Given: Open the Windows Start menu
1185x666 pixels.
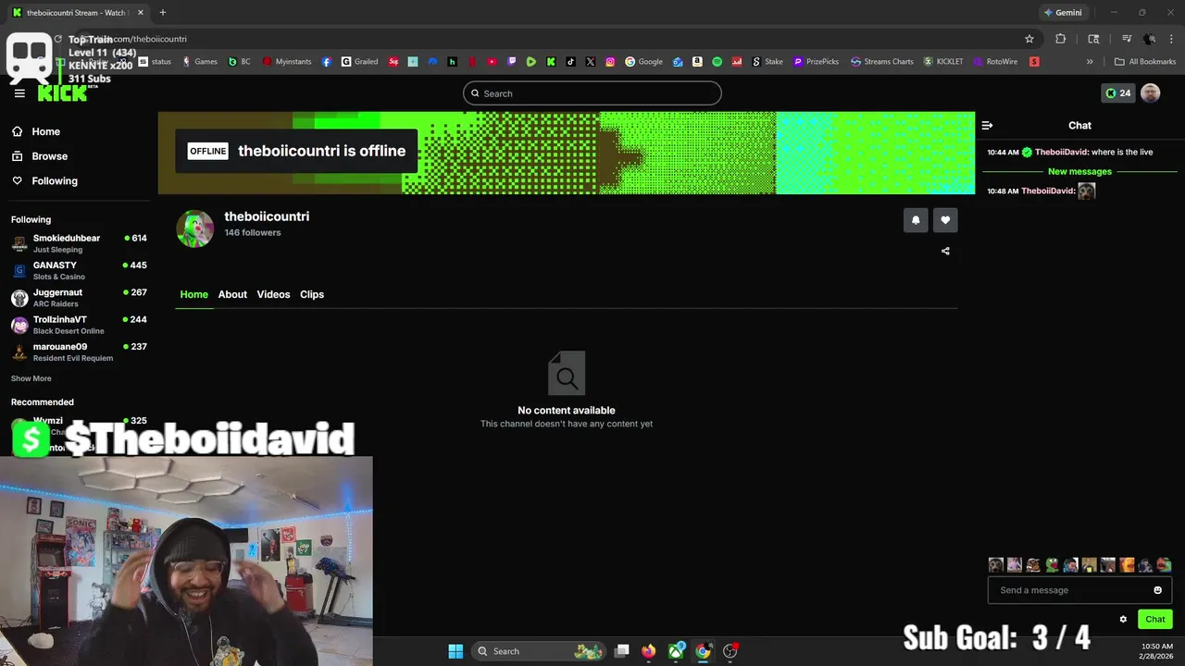Looking at the screenshot, I should point(455,651).
